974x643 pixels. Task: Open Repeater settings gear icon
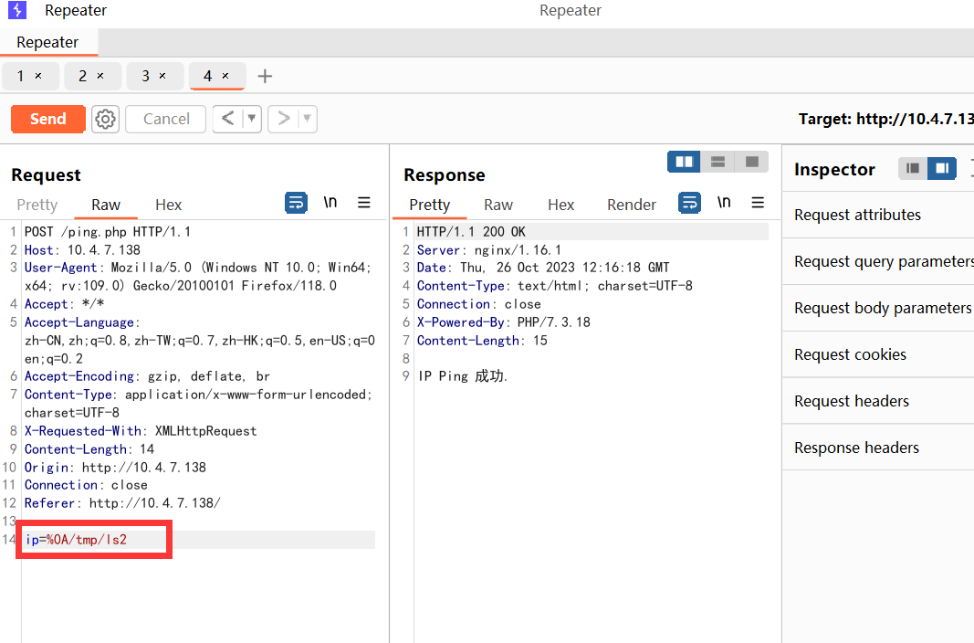pyautogui.click(x=106, y=119)
